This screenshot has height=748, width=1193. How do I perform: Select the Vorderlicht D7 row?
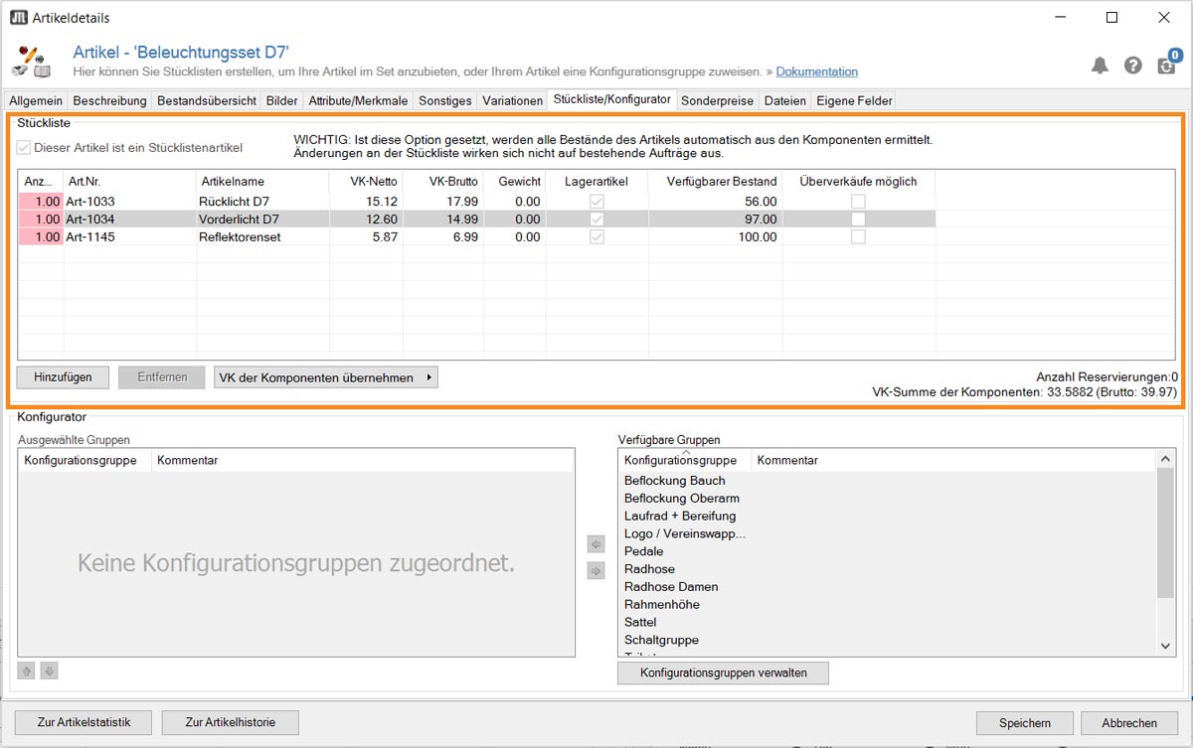point(476,220)
